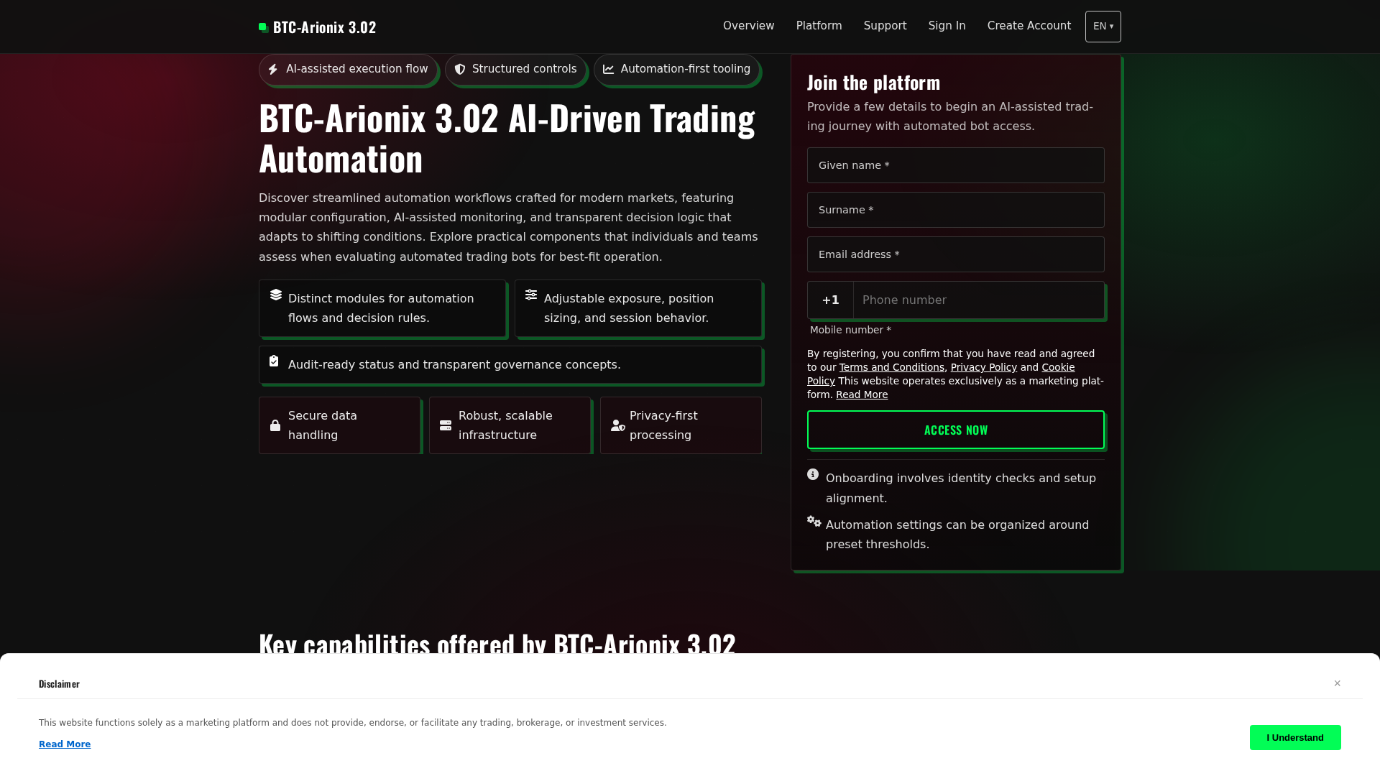This screenshot has width=1380, height=776.
Task: Focus the Surname field
Action: [956, 210]
